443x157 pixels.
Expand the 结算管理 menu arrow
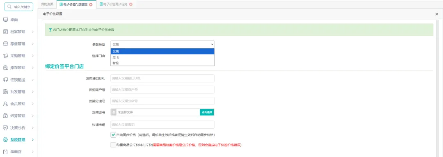click(x=33, y=116)
